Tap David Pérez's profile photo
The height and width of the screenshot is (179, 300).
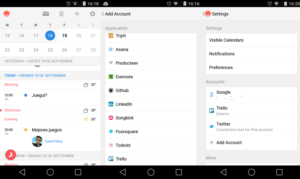(37, 141)
